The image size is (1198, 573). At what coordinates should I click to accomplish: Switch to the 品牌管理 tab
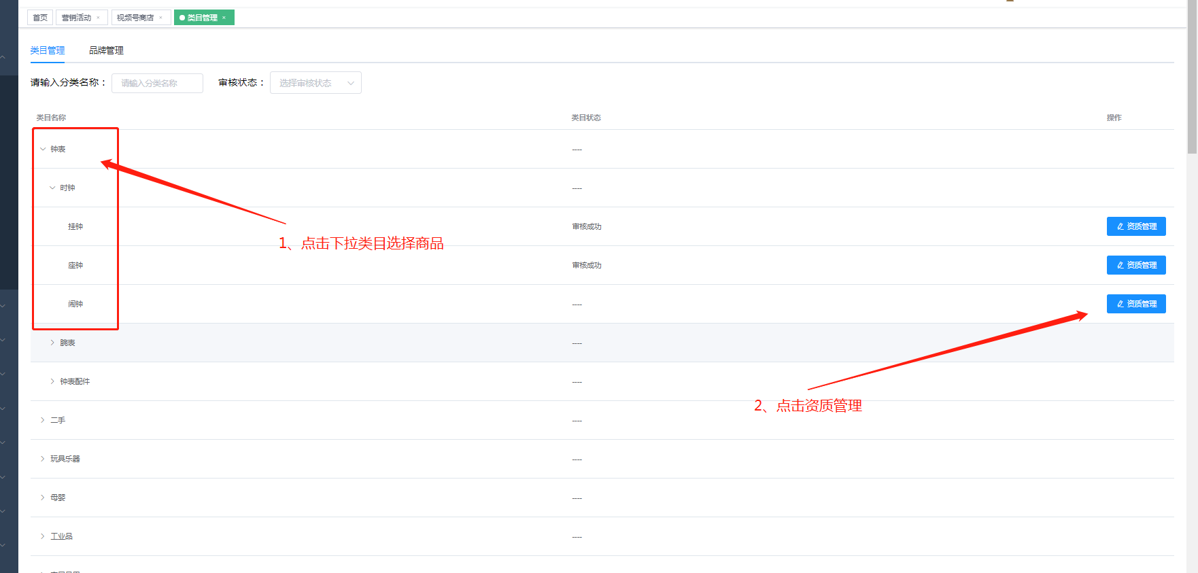point(106,50)
